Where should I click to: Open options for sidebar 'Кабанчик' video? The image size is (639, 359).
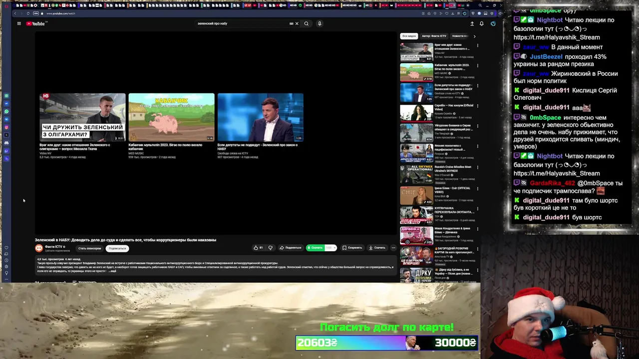tap(477, 66)
